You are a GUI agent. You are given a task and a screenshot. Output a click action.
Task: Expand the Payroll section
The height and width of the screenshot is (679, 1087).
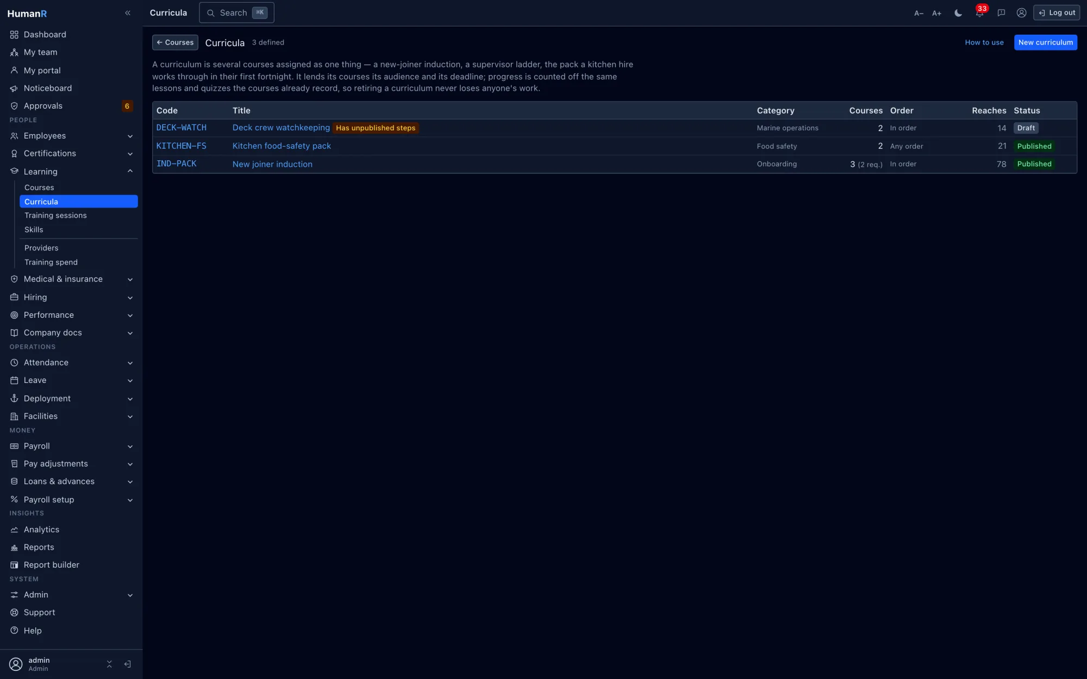(71, 447)
